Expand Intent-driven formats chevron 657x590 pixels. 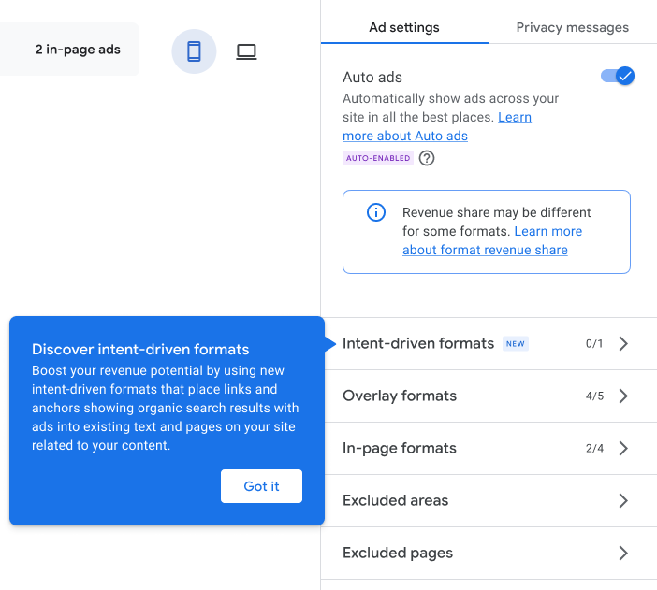pyautogui.click(x=623, y=343)
